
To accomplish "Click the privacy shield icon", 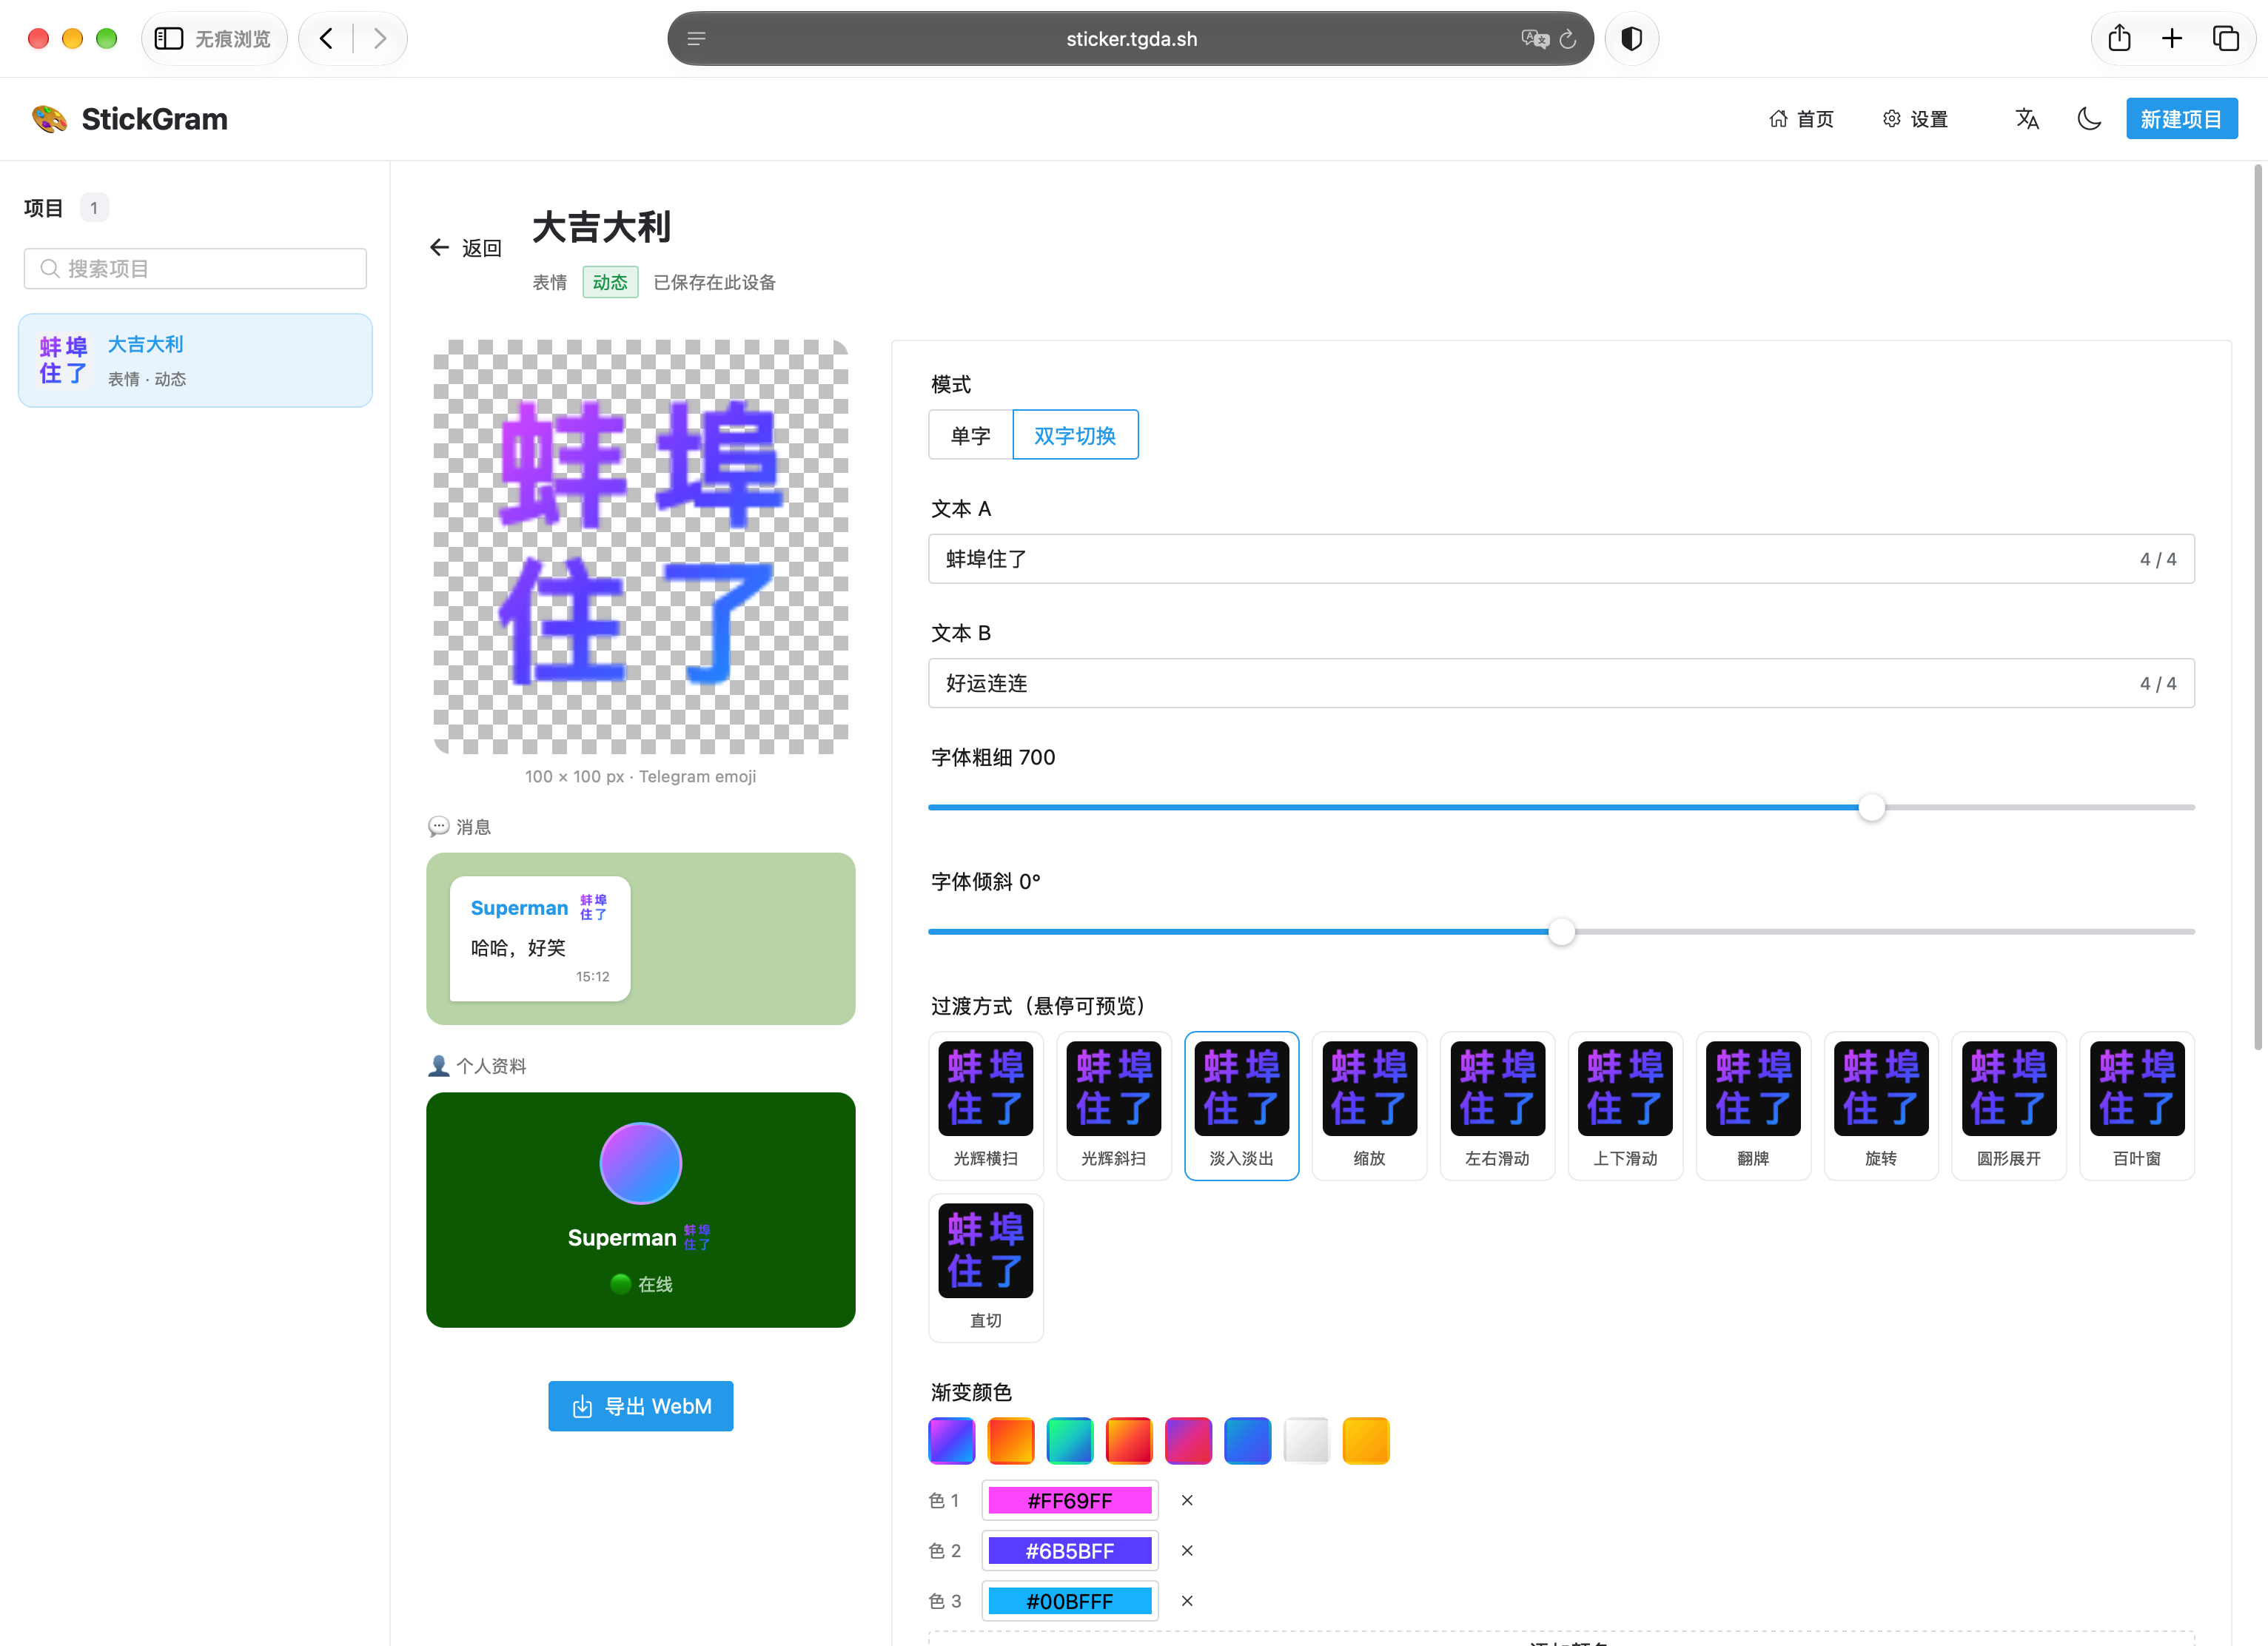I will pos(1631,39).
